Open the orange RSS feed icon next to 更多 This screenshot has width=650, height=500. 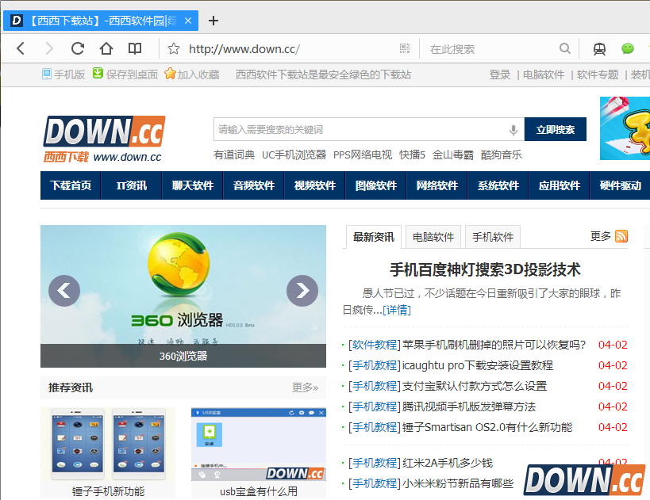[621, 236]
